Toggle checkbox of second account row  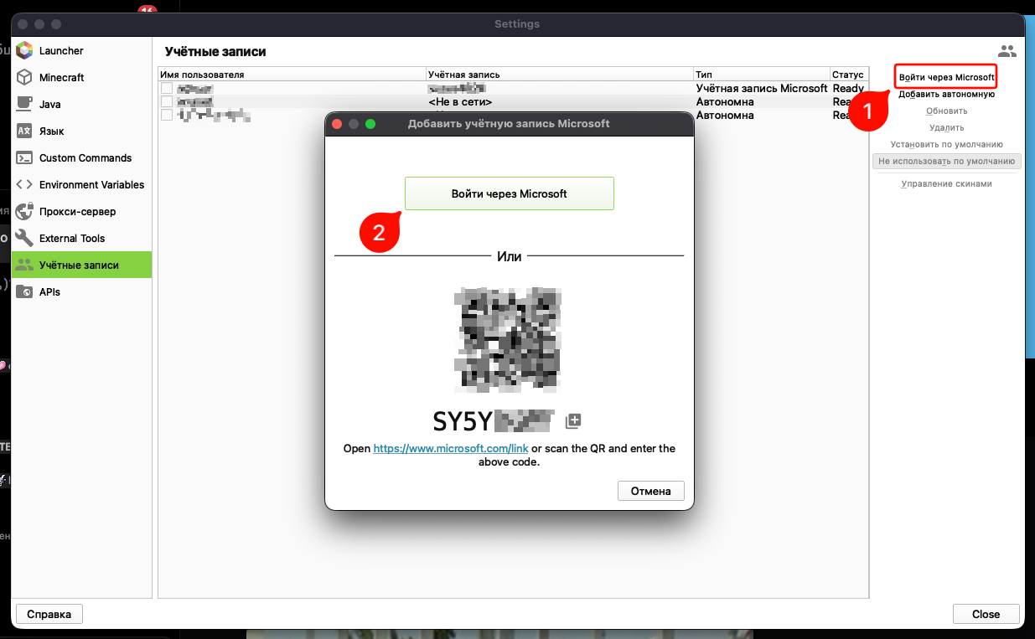(167, 101)
